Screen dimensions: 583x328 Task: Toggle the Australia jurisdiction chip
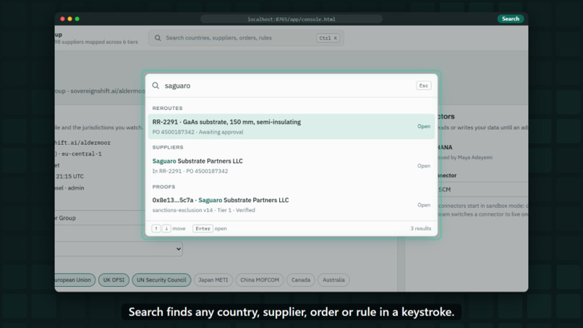click(x=333, y=280)
